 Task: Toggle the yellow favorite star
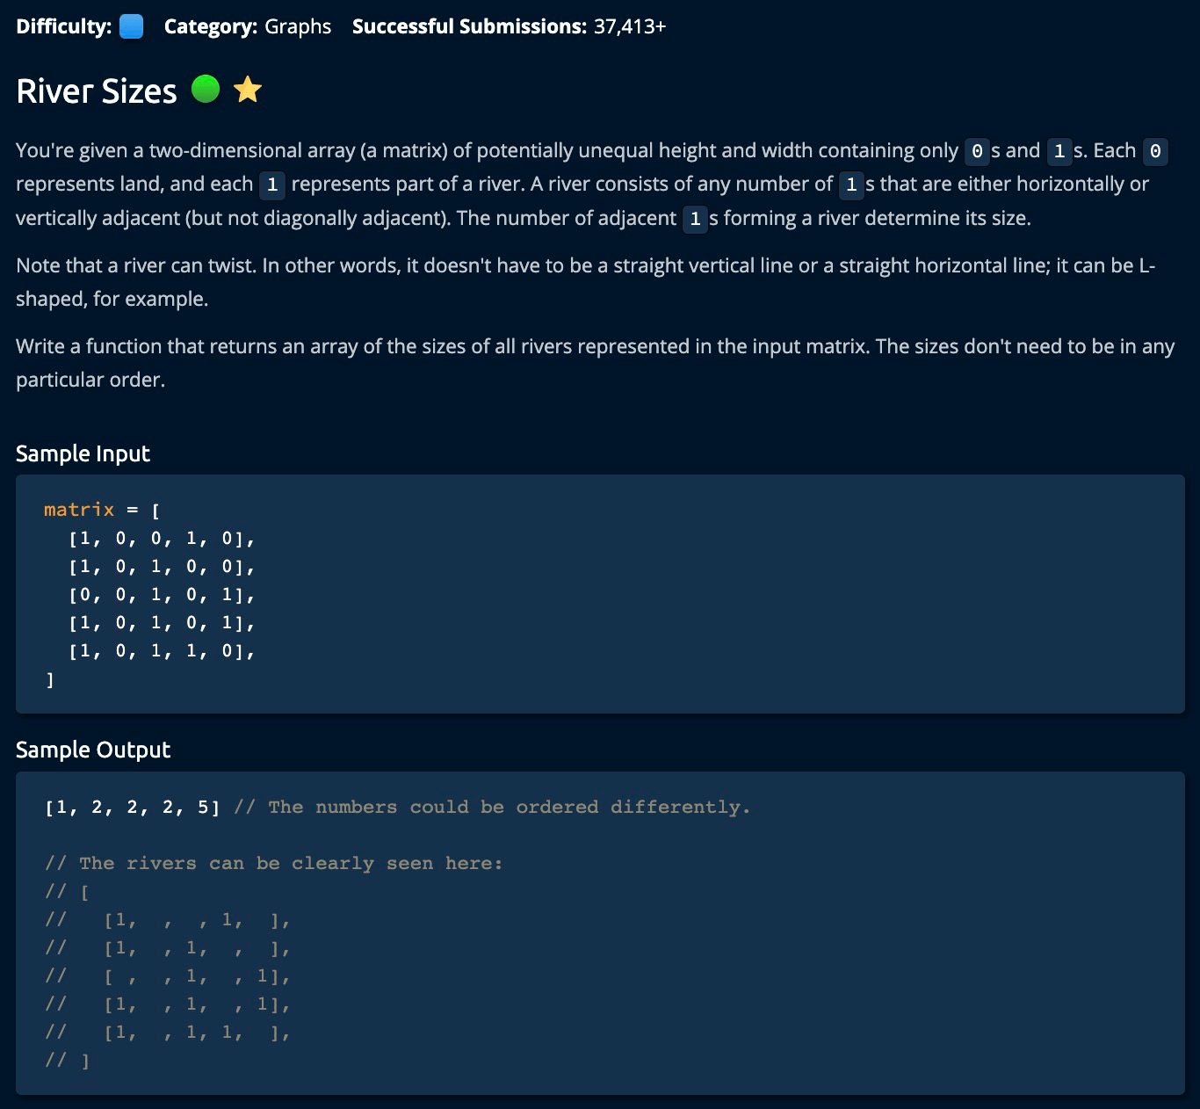pyautogui.click(x=249, y=89)
